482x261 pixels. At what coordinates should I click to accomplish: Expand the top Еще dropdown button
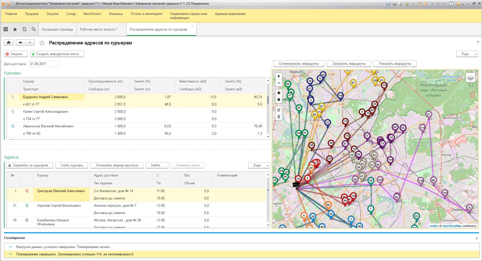[467, 54]
